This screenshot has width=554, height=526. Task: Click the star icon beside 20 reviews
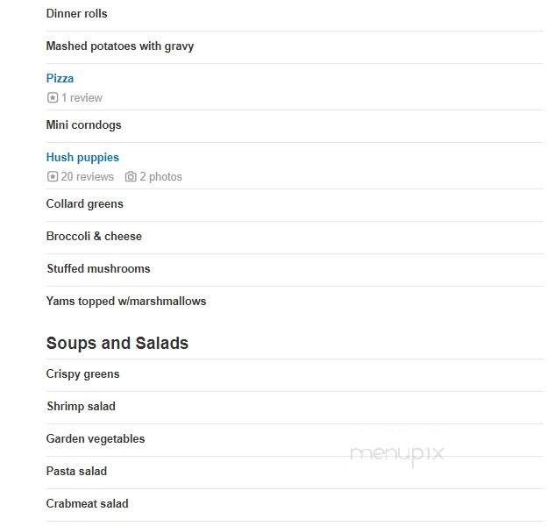pos(53,176)
